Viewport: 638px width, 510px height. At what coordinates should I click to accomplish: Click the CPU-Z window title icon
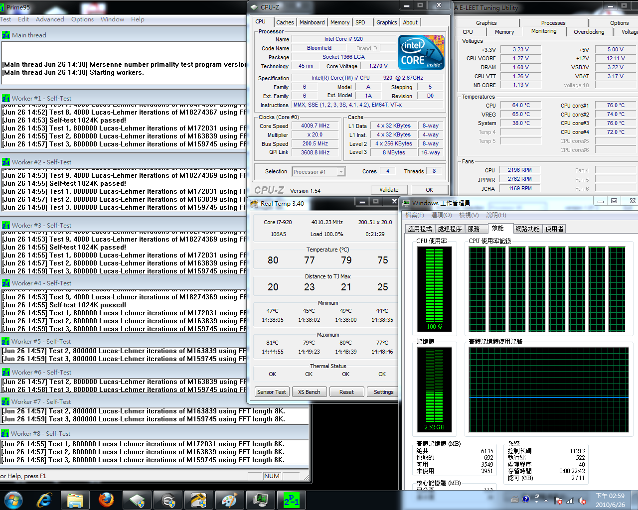pyautogui.click(x=254, y=7)
